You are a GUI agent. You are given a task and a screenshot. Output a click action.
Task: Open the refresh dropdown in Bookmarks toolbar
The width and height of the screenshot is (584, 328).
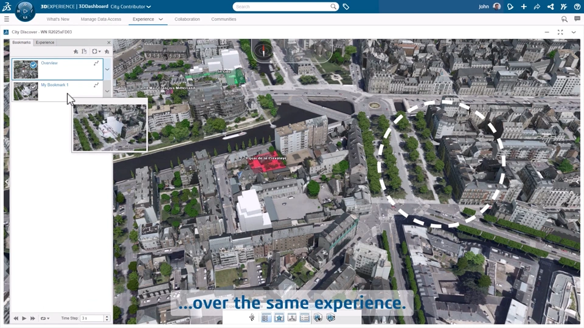coord(96,51)
